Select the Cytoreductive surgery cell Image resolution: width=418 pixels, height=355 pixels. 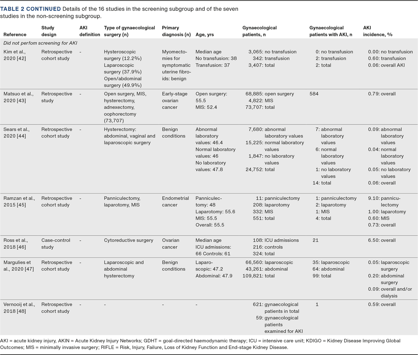[x=128, y=240]
